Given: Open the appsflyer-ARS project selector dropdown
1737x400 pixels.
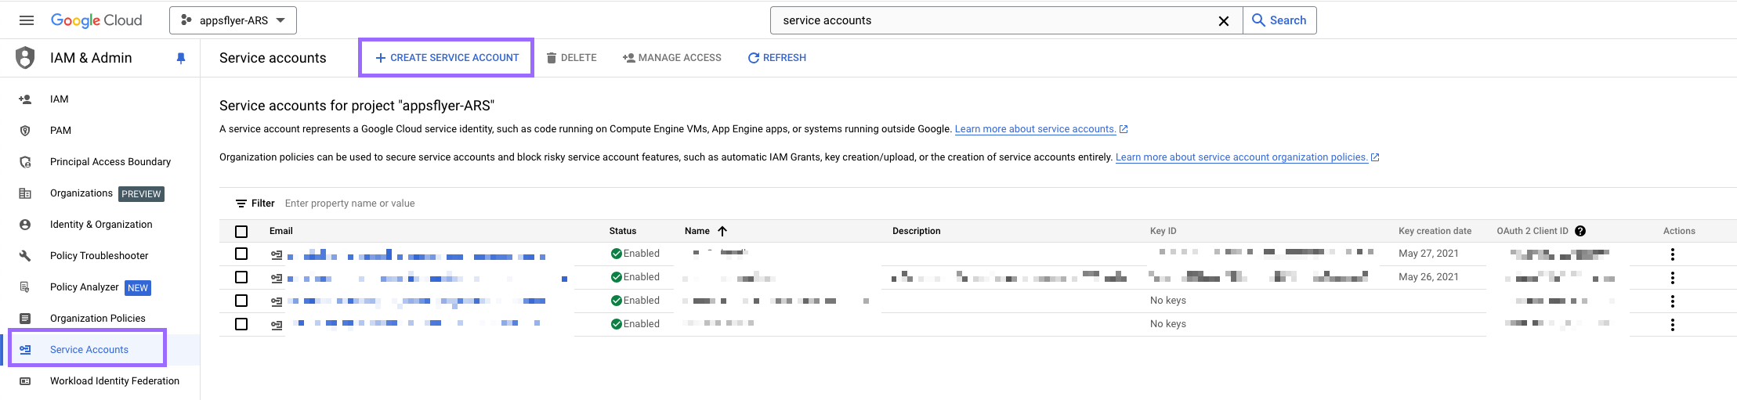Looking at the screenshot, I should [x=233, y=20].
